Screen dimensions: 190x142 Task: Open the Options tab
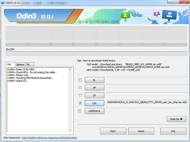(x=20, y=65)
